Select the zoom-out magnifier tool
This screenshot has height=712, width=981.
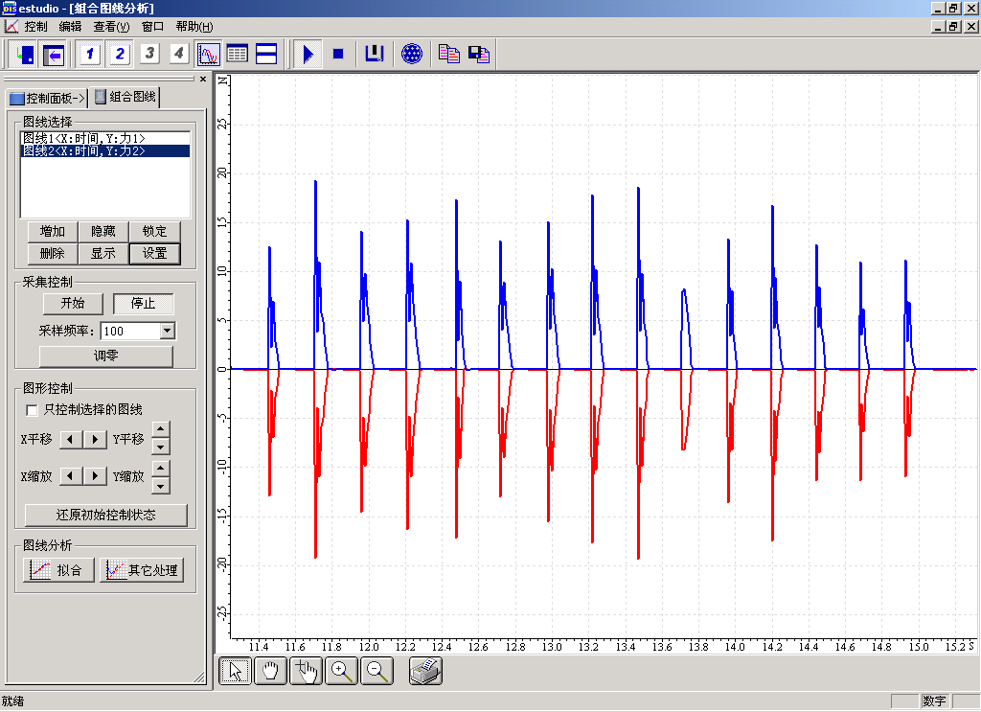pyautogui.click(x=376, y=672)
